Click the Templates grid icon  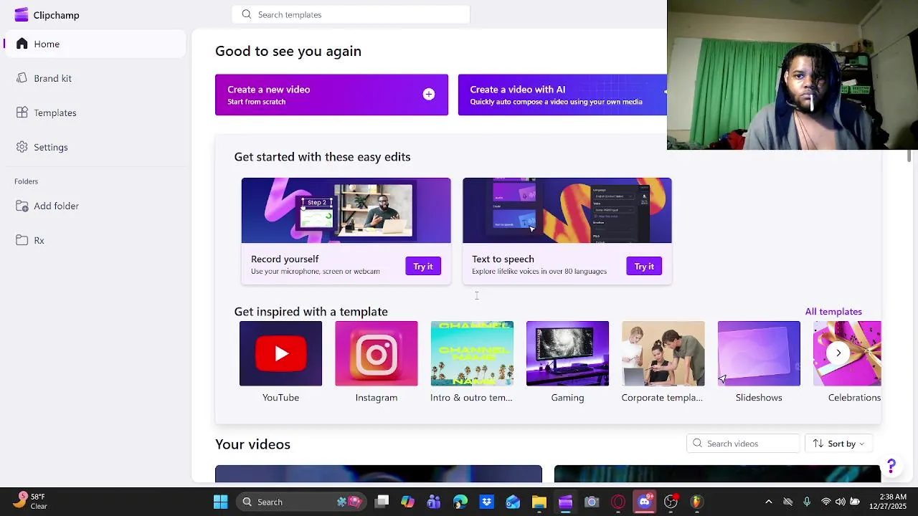tap(22, 113)
